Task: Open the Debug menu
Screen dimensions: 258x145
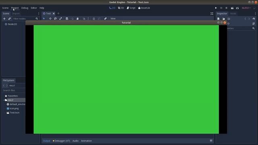Action: click(25, 8)
